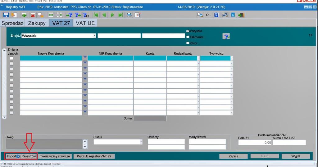This screenshot has width=318, height=167.
Task: Click the printer icon in toolbar
Action: tap(129, 15)
